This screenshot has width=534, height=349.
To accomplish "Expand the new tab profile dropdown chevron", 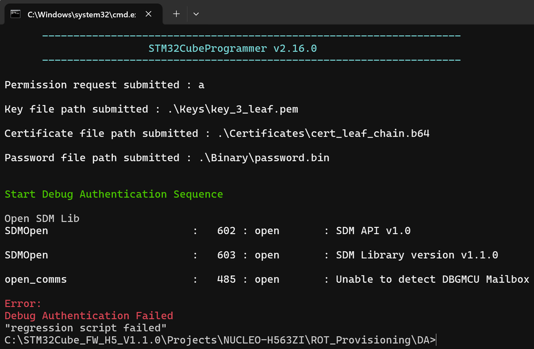I will pyautogui.click(x=196, y=14).
